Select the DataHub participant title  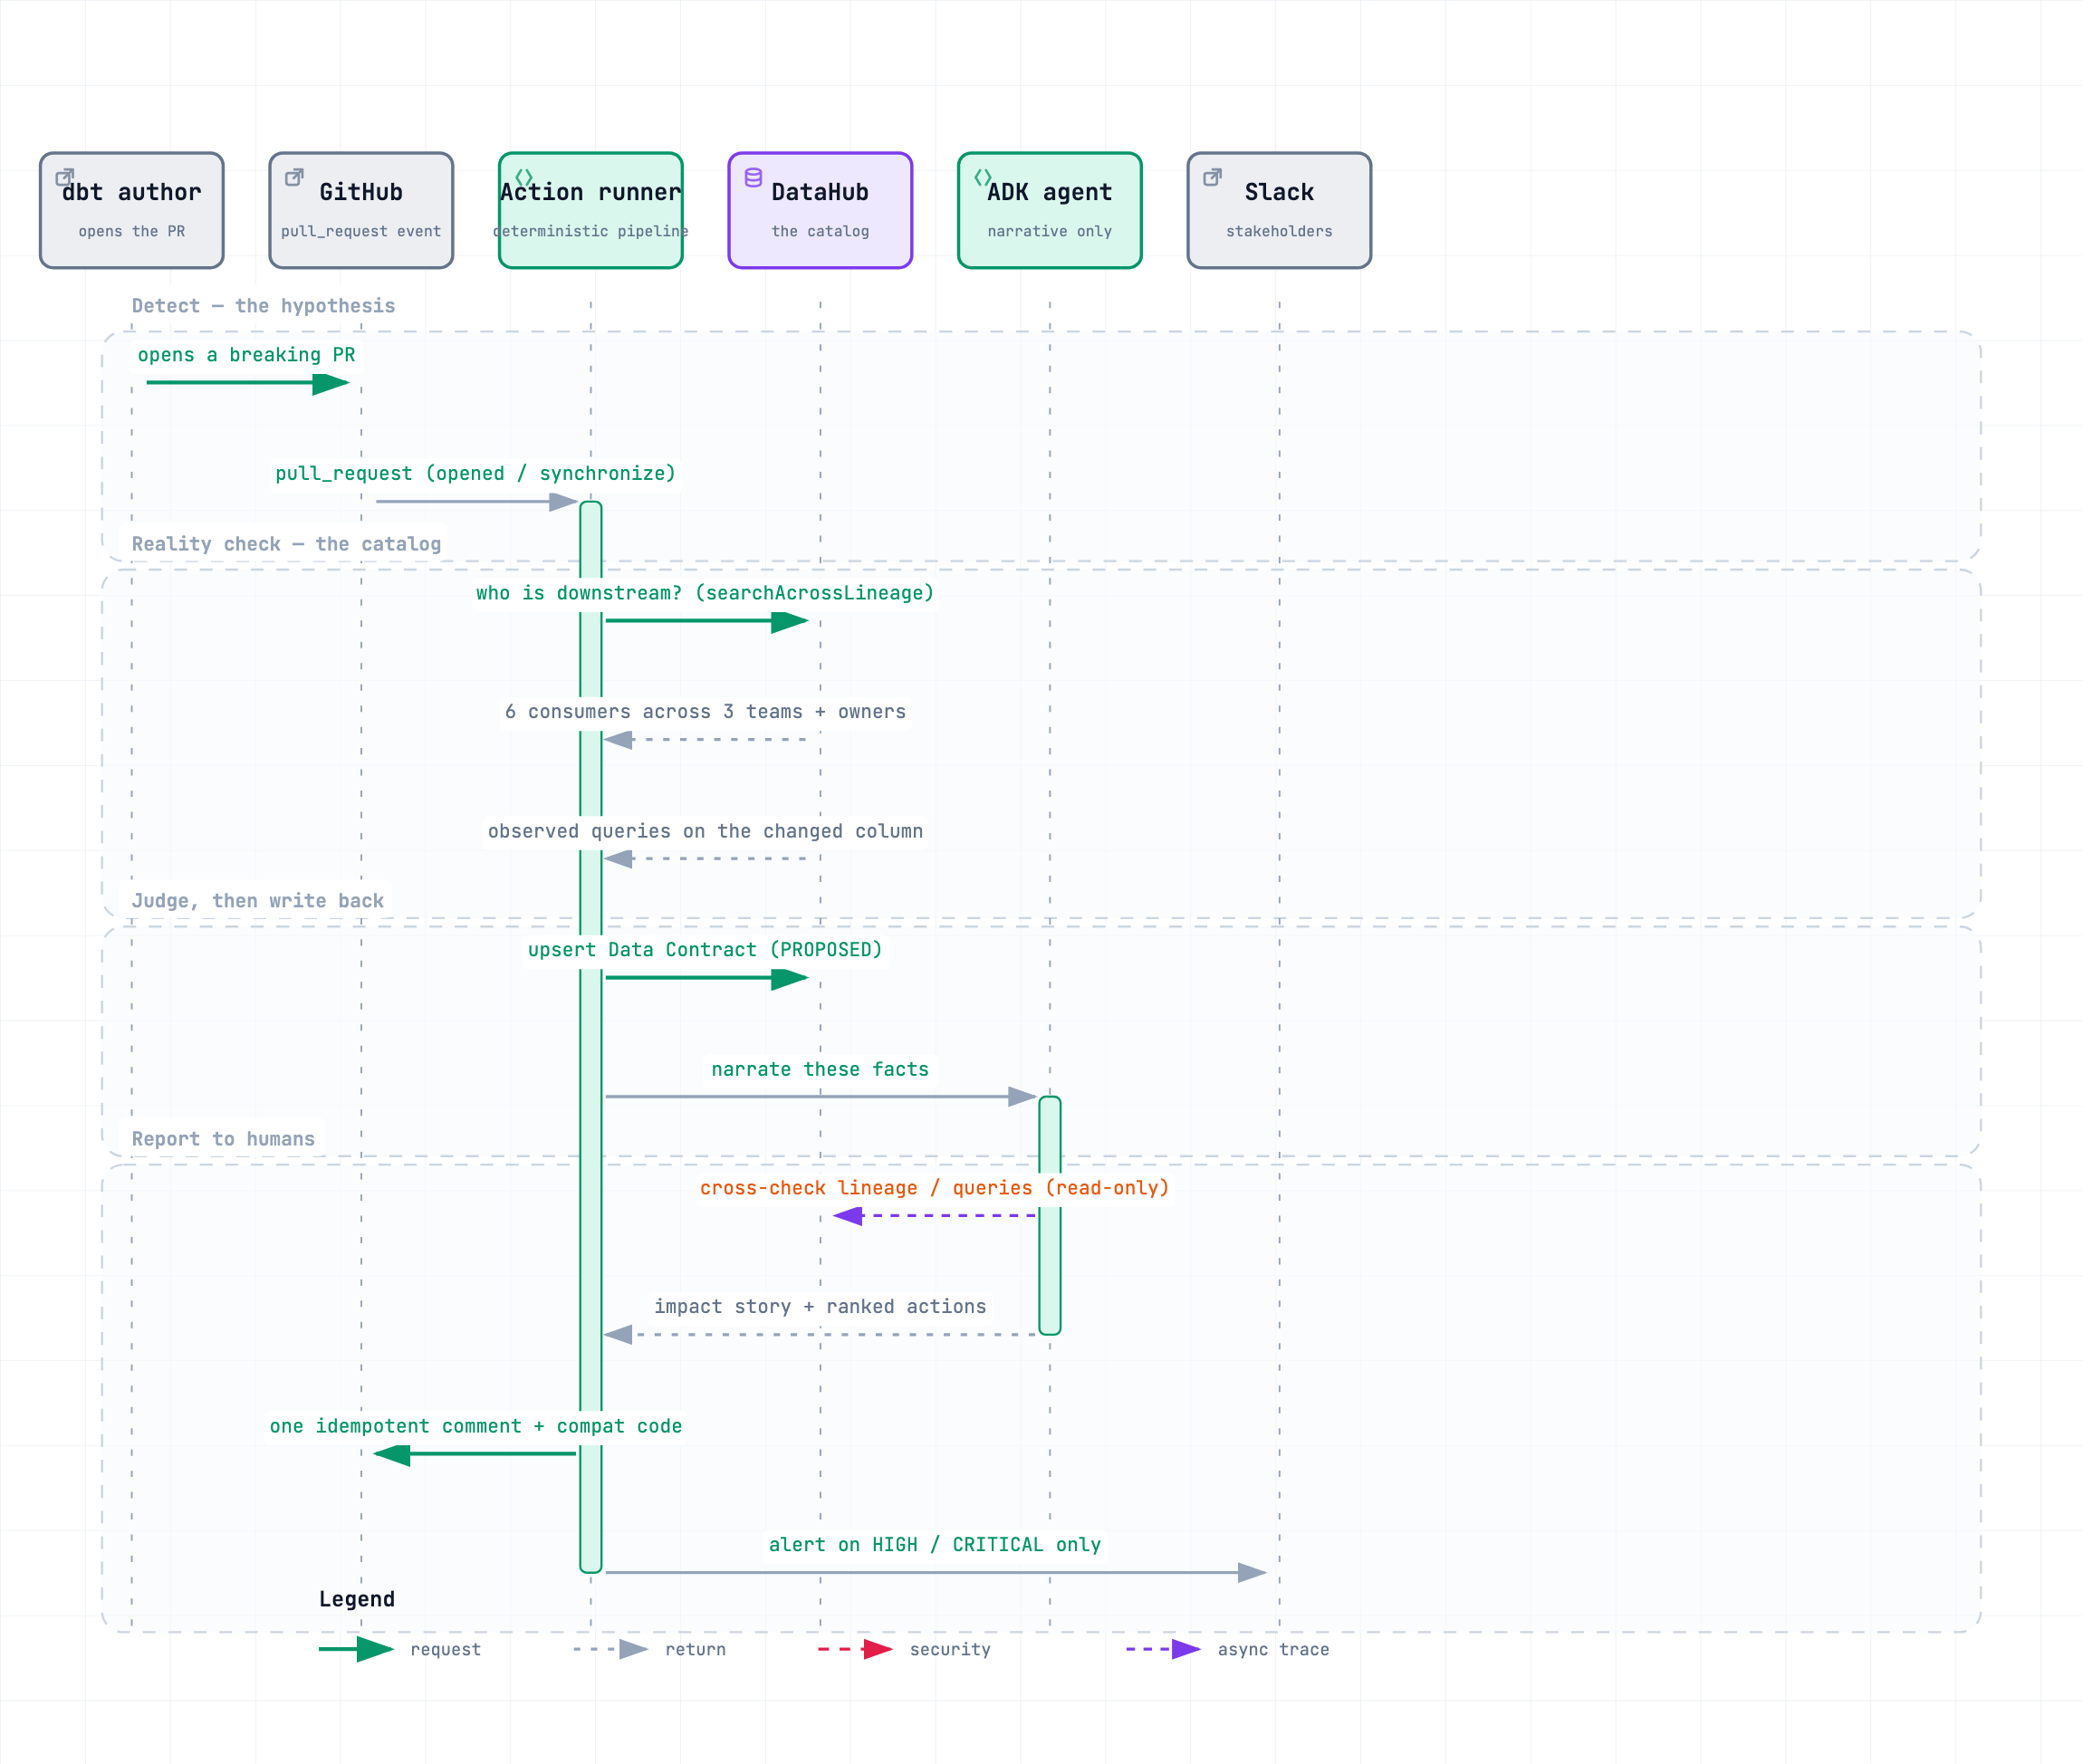pos(820,192)
